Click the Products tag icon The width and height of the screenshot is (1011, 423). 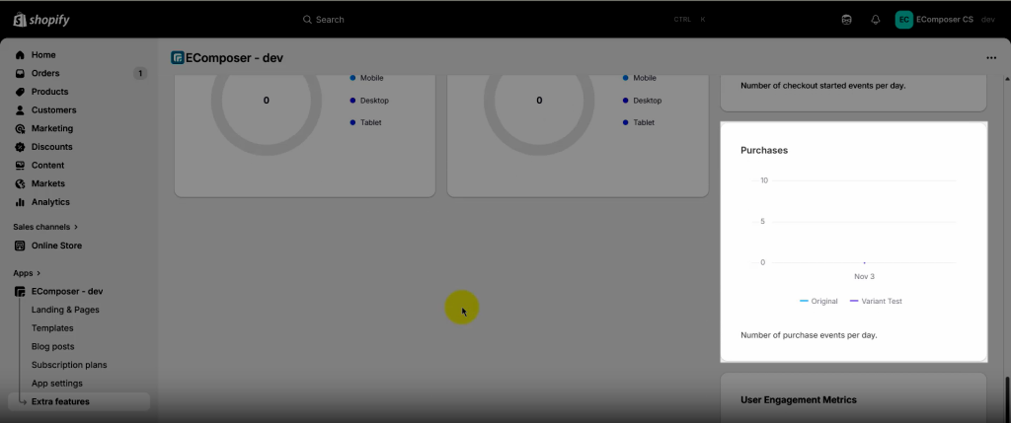coord(20,92)
